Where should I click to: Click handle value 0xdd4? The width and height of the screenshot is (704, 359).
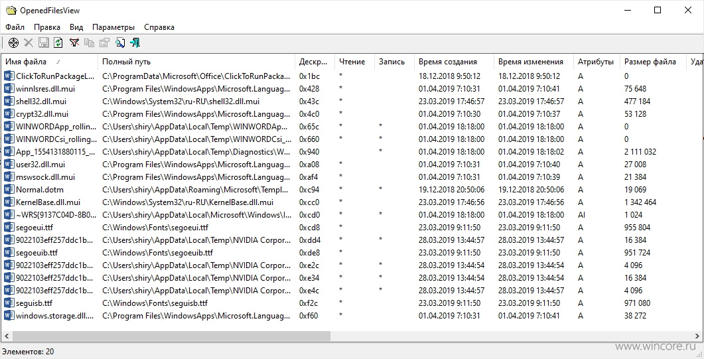pyautogui.click(x=310, y=240)
